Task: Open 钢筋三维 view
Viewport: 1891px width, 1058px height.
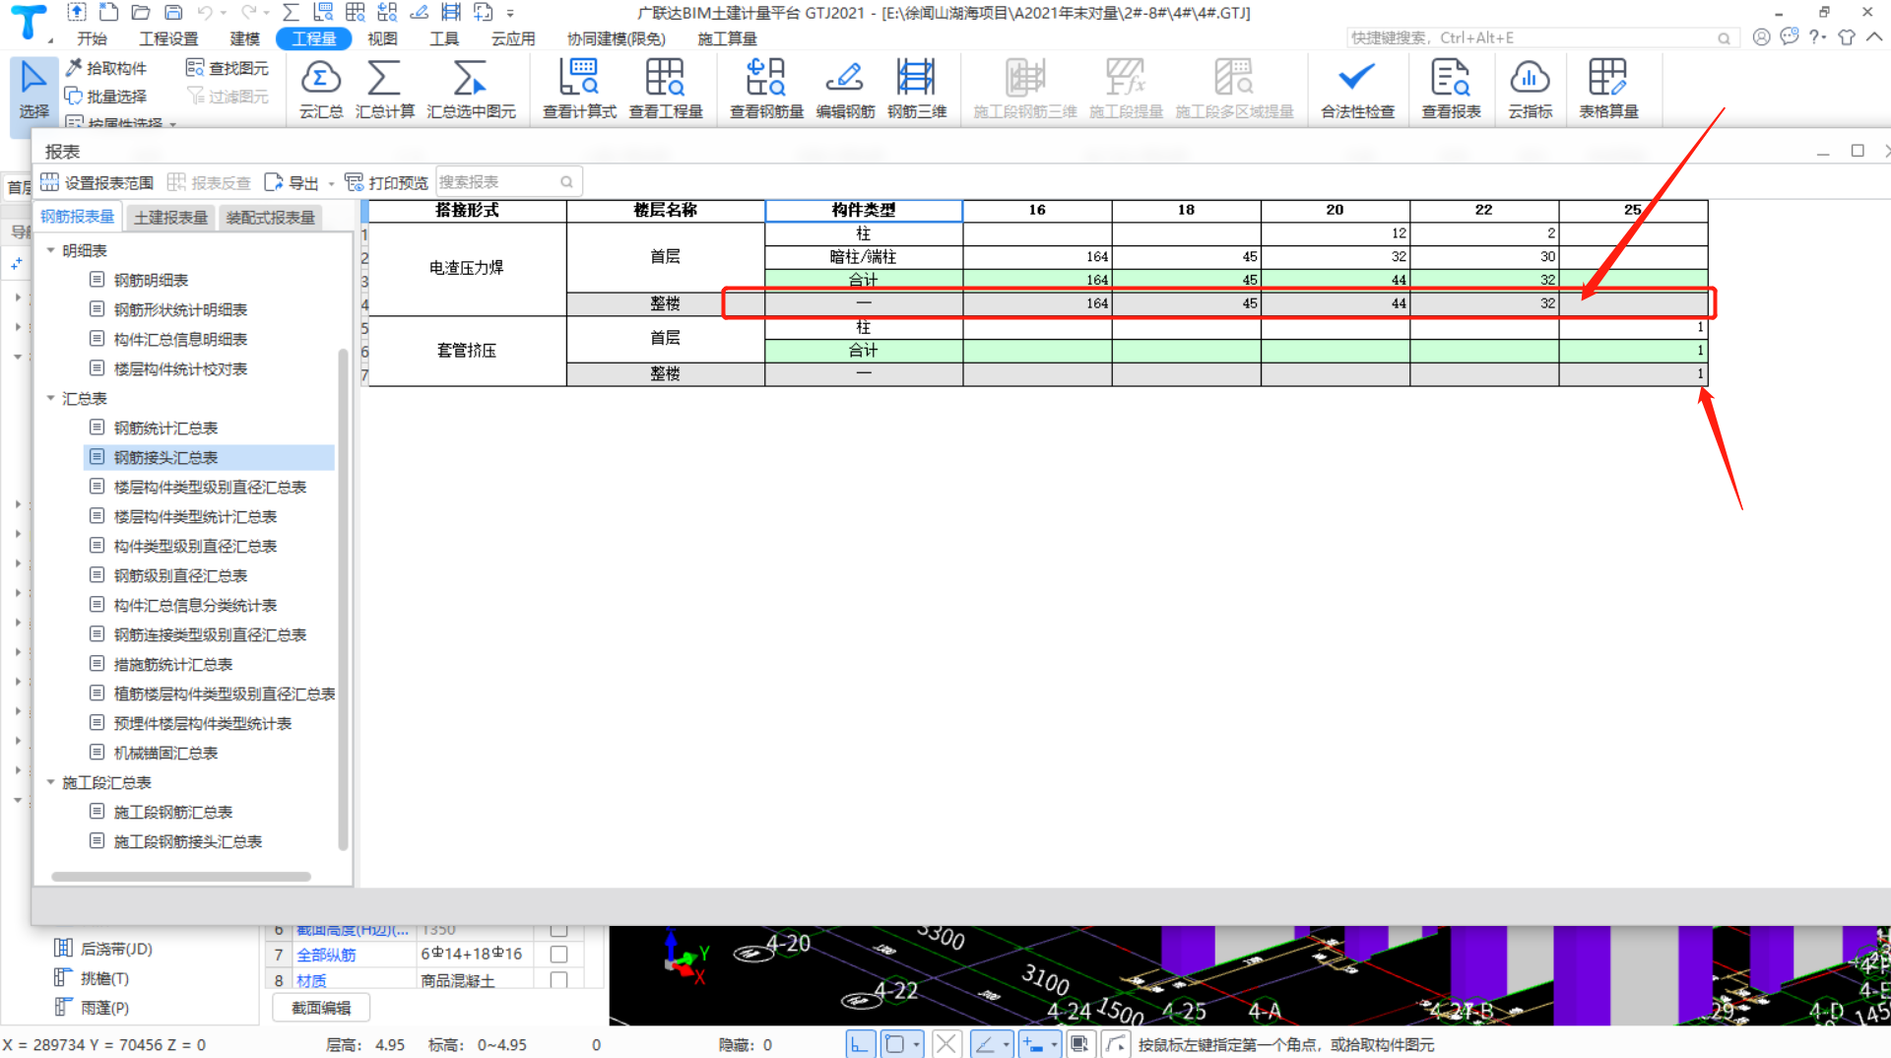Action: pyautogui.click(x=917, y=89)
